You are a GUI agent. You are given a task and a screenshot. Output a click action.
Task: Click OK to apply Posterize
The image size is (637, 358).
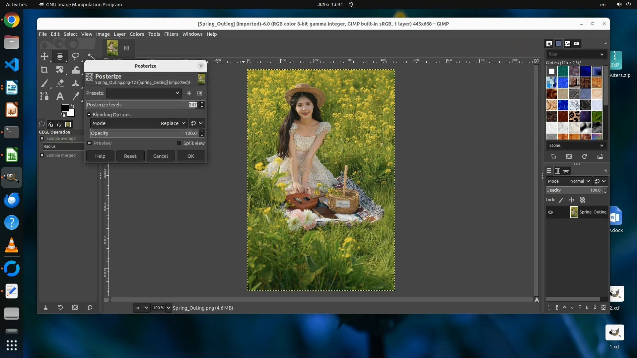(x=191, y=156)
